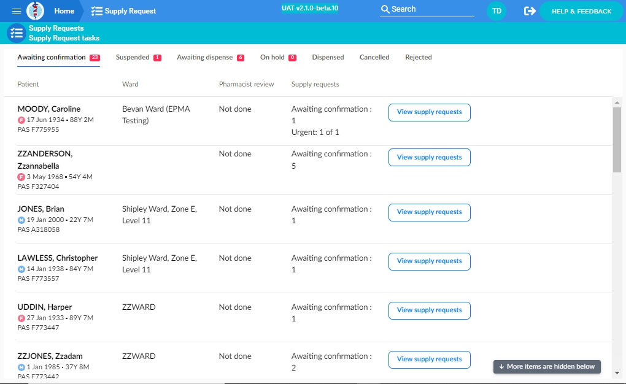626x384 pixels.
Task: Click the female gender icon for UDDIN, Harper
Action: click(21, 318)
